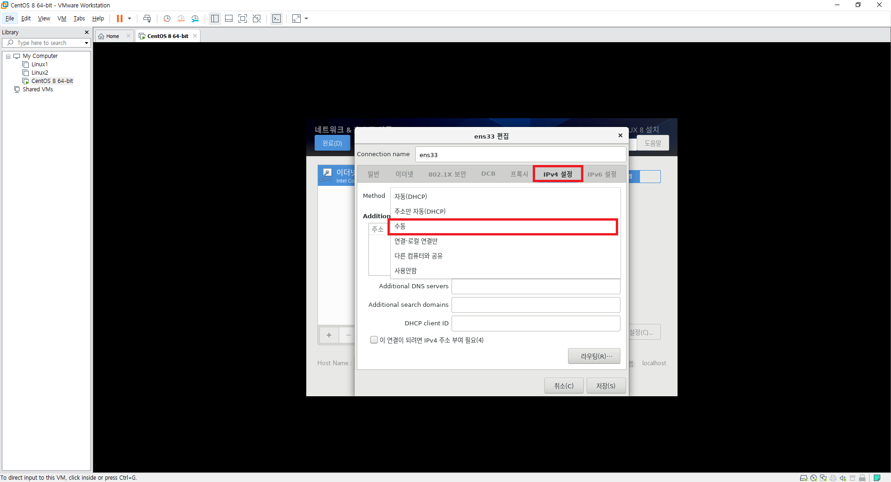The image size is (891, 482).
Task: Open the snapshot manager icon
Action: coord(195,19)
